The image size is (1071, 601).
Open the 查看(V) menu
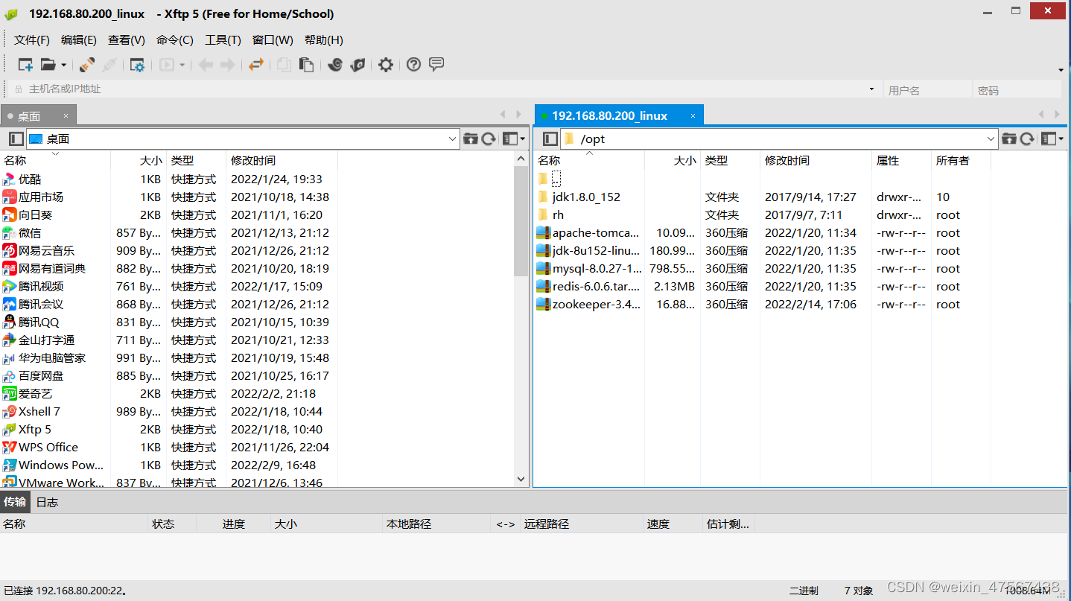(x=126, y=40)
